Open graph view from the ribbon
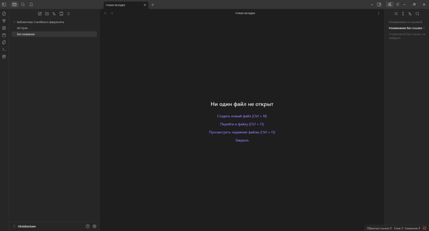Viewport: 429px width, 231px height. click(x=4, y=21)
